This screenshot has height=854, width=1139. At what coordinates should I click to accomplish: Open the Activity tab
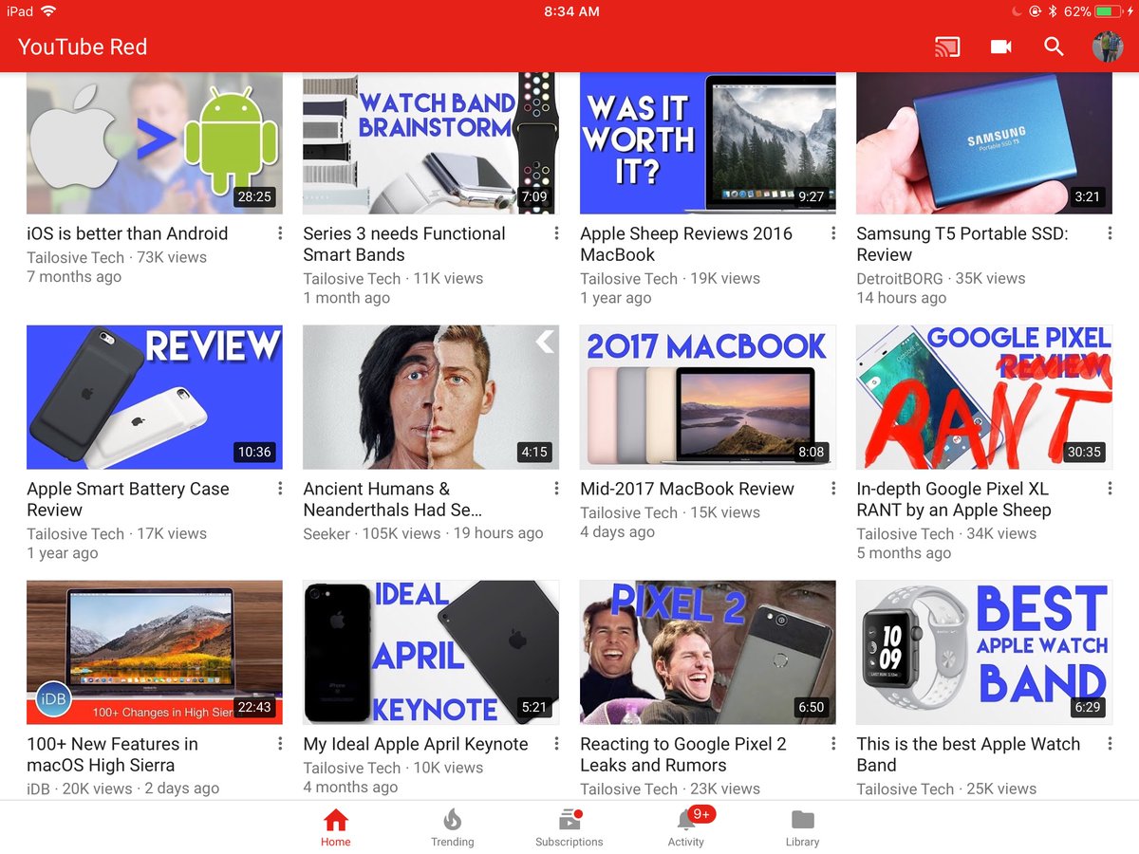[x=686, y=827]
